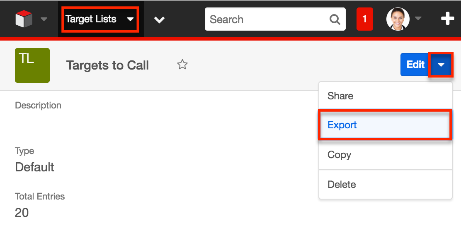Toggle the actions dropdown next to Edit
This screenshot has width=461, height=226.
click(x=441, y=65)
